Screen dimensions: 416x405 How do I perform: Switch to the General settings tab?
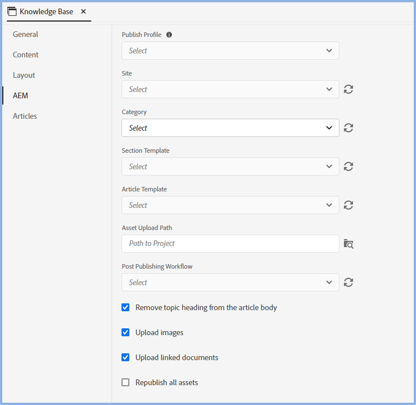[x=26, y=34]
